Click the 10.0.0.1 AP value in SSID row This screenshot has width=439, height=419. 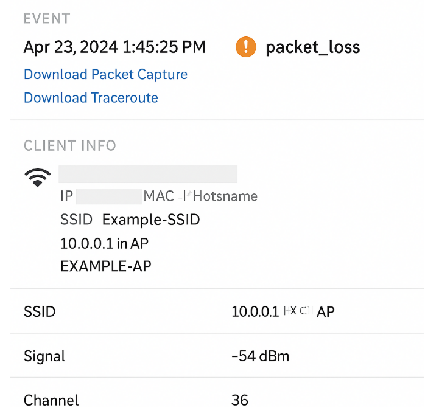point(283,312)
